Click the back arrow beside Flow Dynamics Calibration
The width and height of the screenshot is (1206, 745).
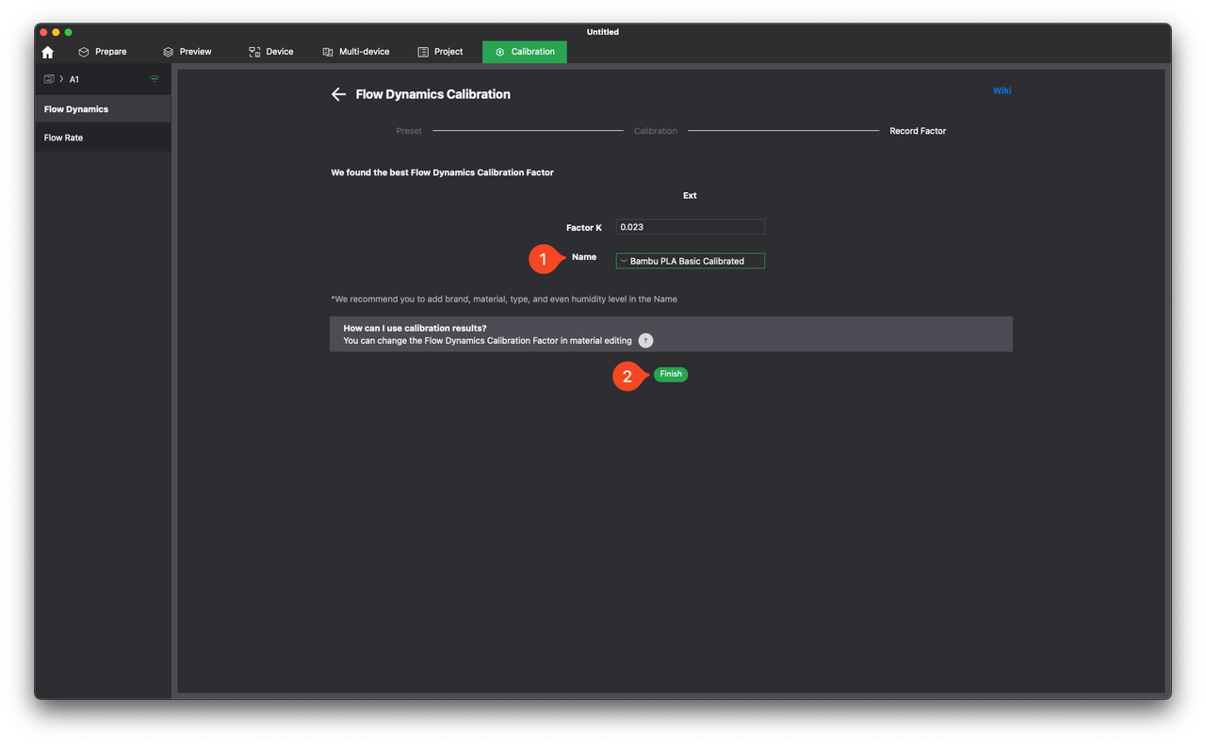[x=338, y=94]
